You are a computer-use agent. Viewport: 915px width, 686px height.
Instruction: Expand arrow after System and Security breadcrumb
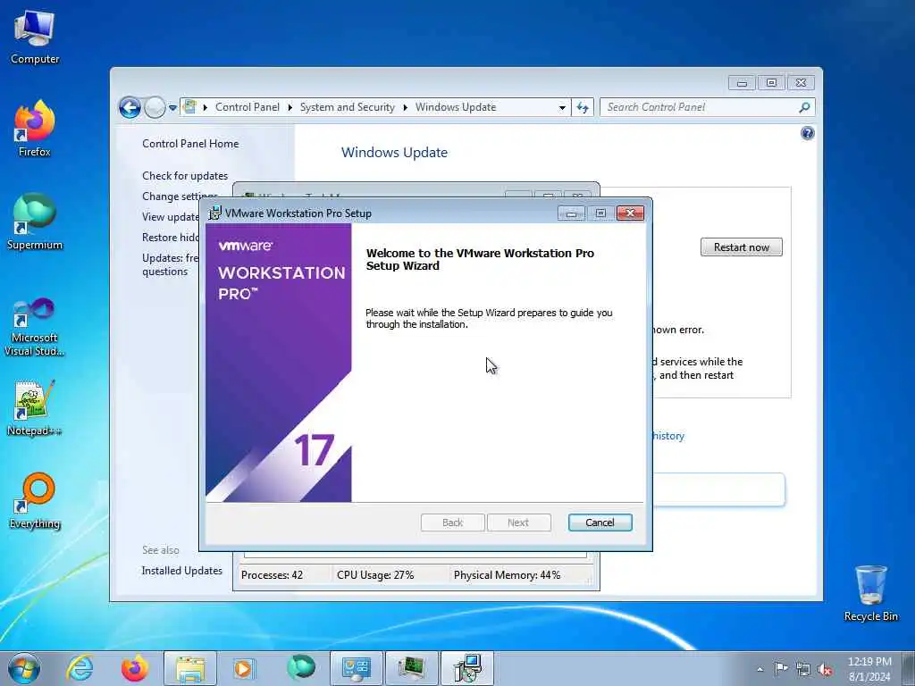(x=405, y=107)
